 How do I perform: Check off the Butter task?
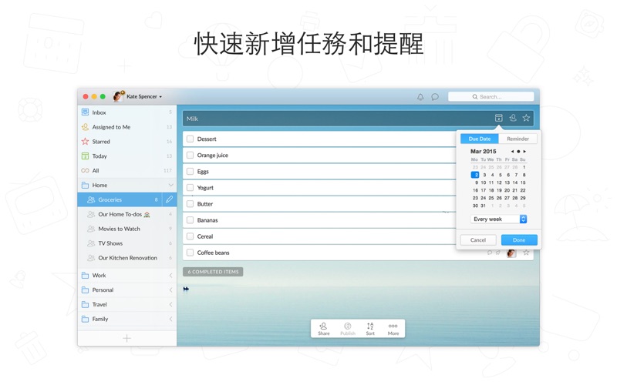pyautogui.click(x=190, y=204)
